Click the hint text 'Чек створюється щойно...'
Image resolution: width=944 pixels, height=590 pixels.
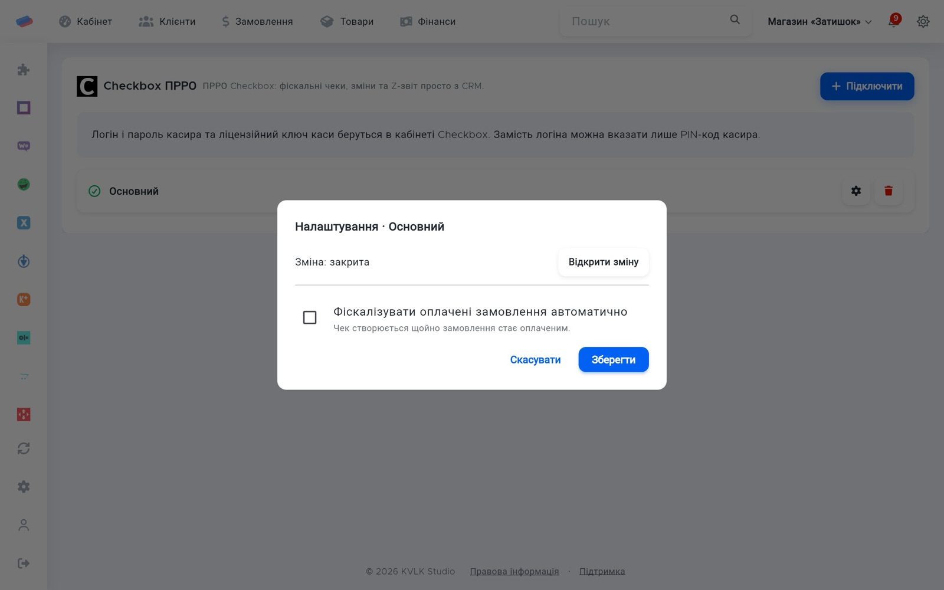click(451, 328)
